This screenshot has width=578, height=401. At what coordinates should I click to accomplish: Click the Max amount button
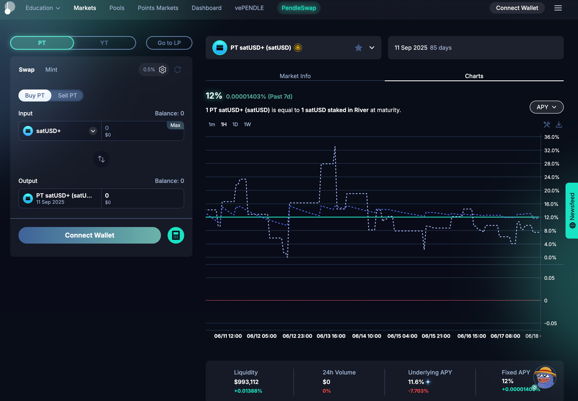175,125
